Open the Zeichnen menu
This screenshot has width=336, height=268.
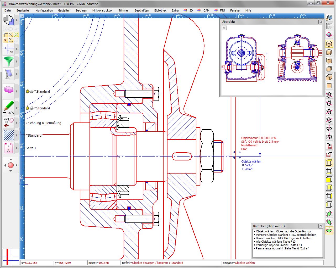click(x=81, y=10)
